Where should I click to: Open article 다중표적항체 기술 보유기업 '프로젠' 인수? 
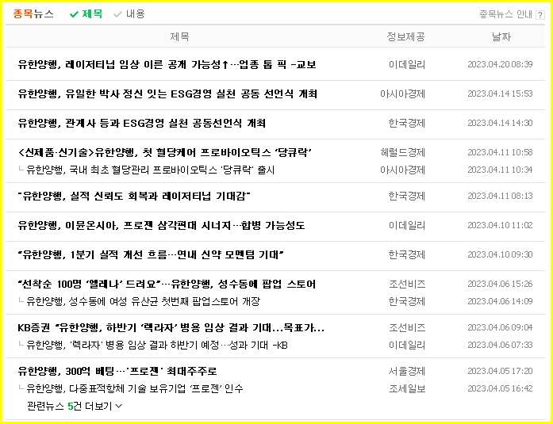[x=135, y=388]
